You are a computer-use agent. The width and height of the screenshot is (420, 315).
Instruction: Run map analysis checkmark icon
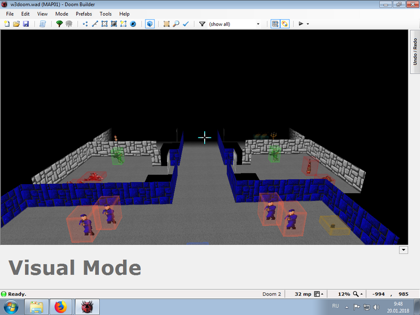click(186, 24)
